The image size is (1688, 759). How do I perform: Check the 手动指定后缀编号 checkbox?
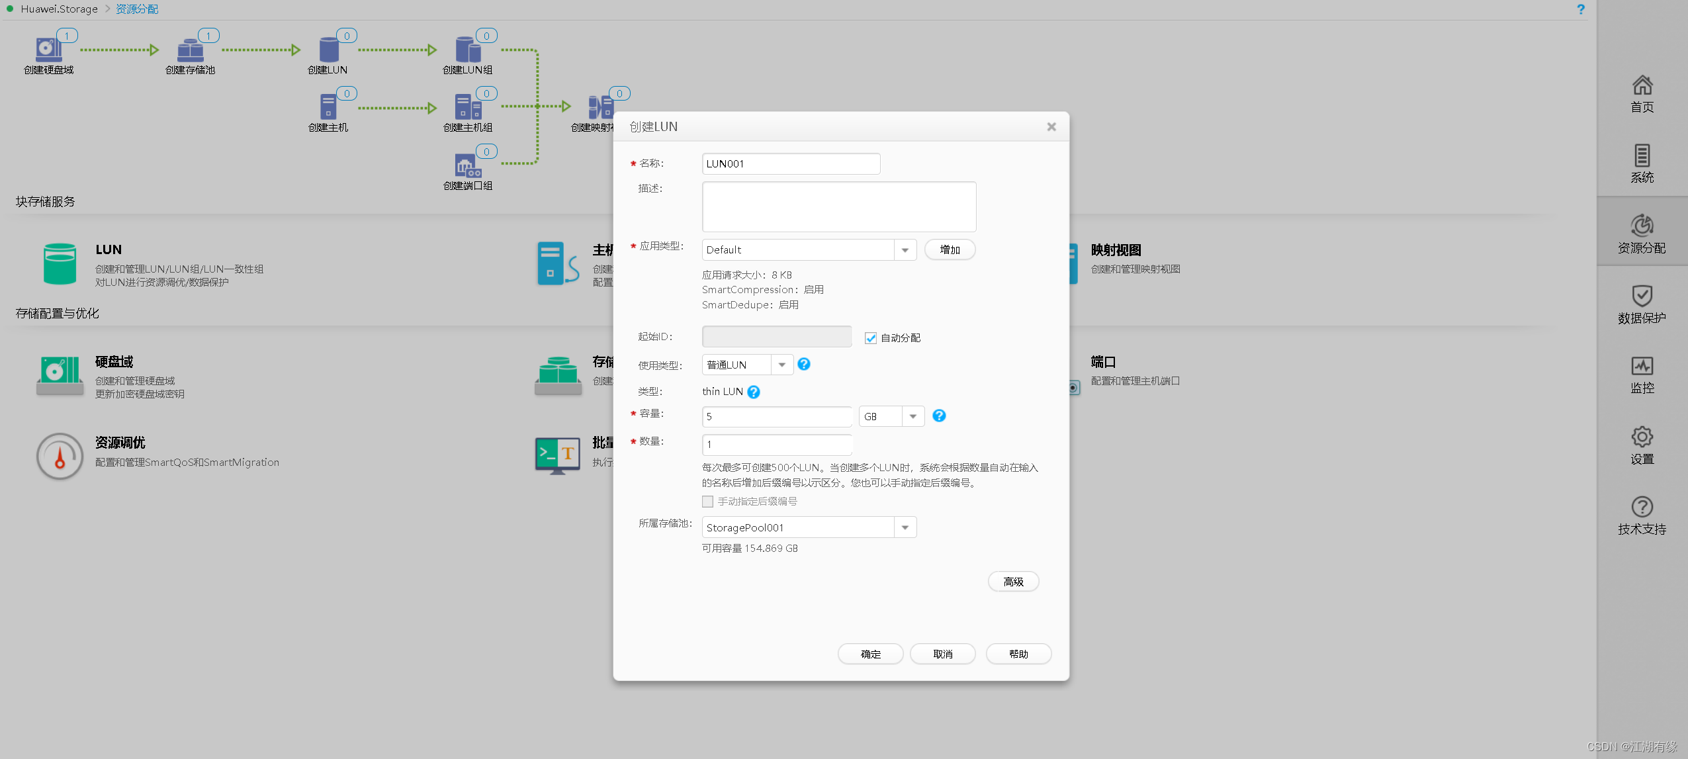pyautogui.click(x=707, y=502)
